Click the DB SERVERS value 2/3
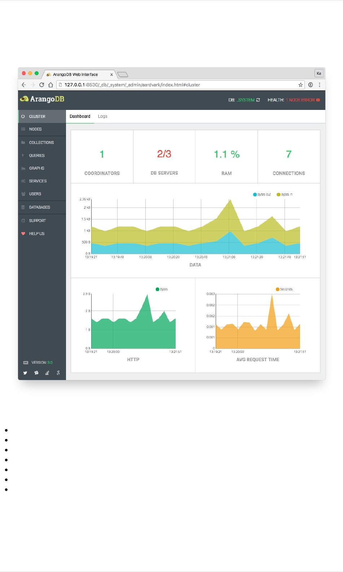 click(164, 154)
